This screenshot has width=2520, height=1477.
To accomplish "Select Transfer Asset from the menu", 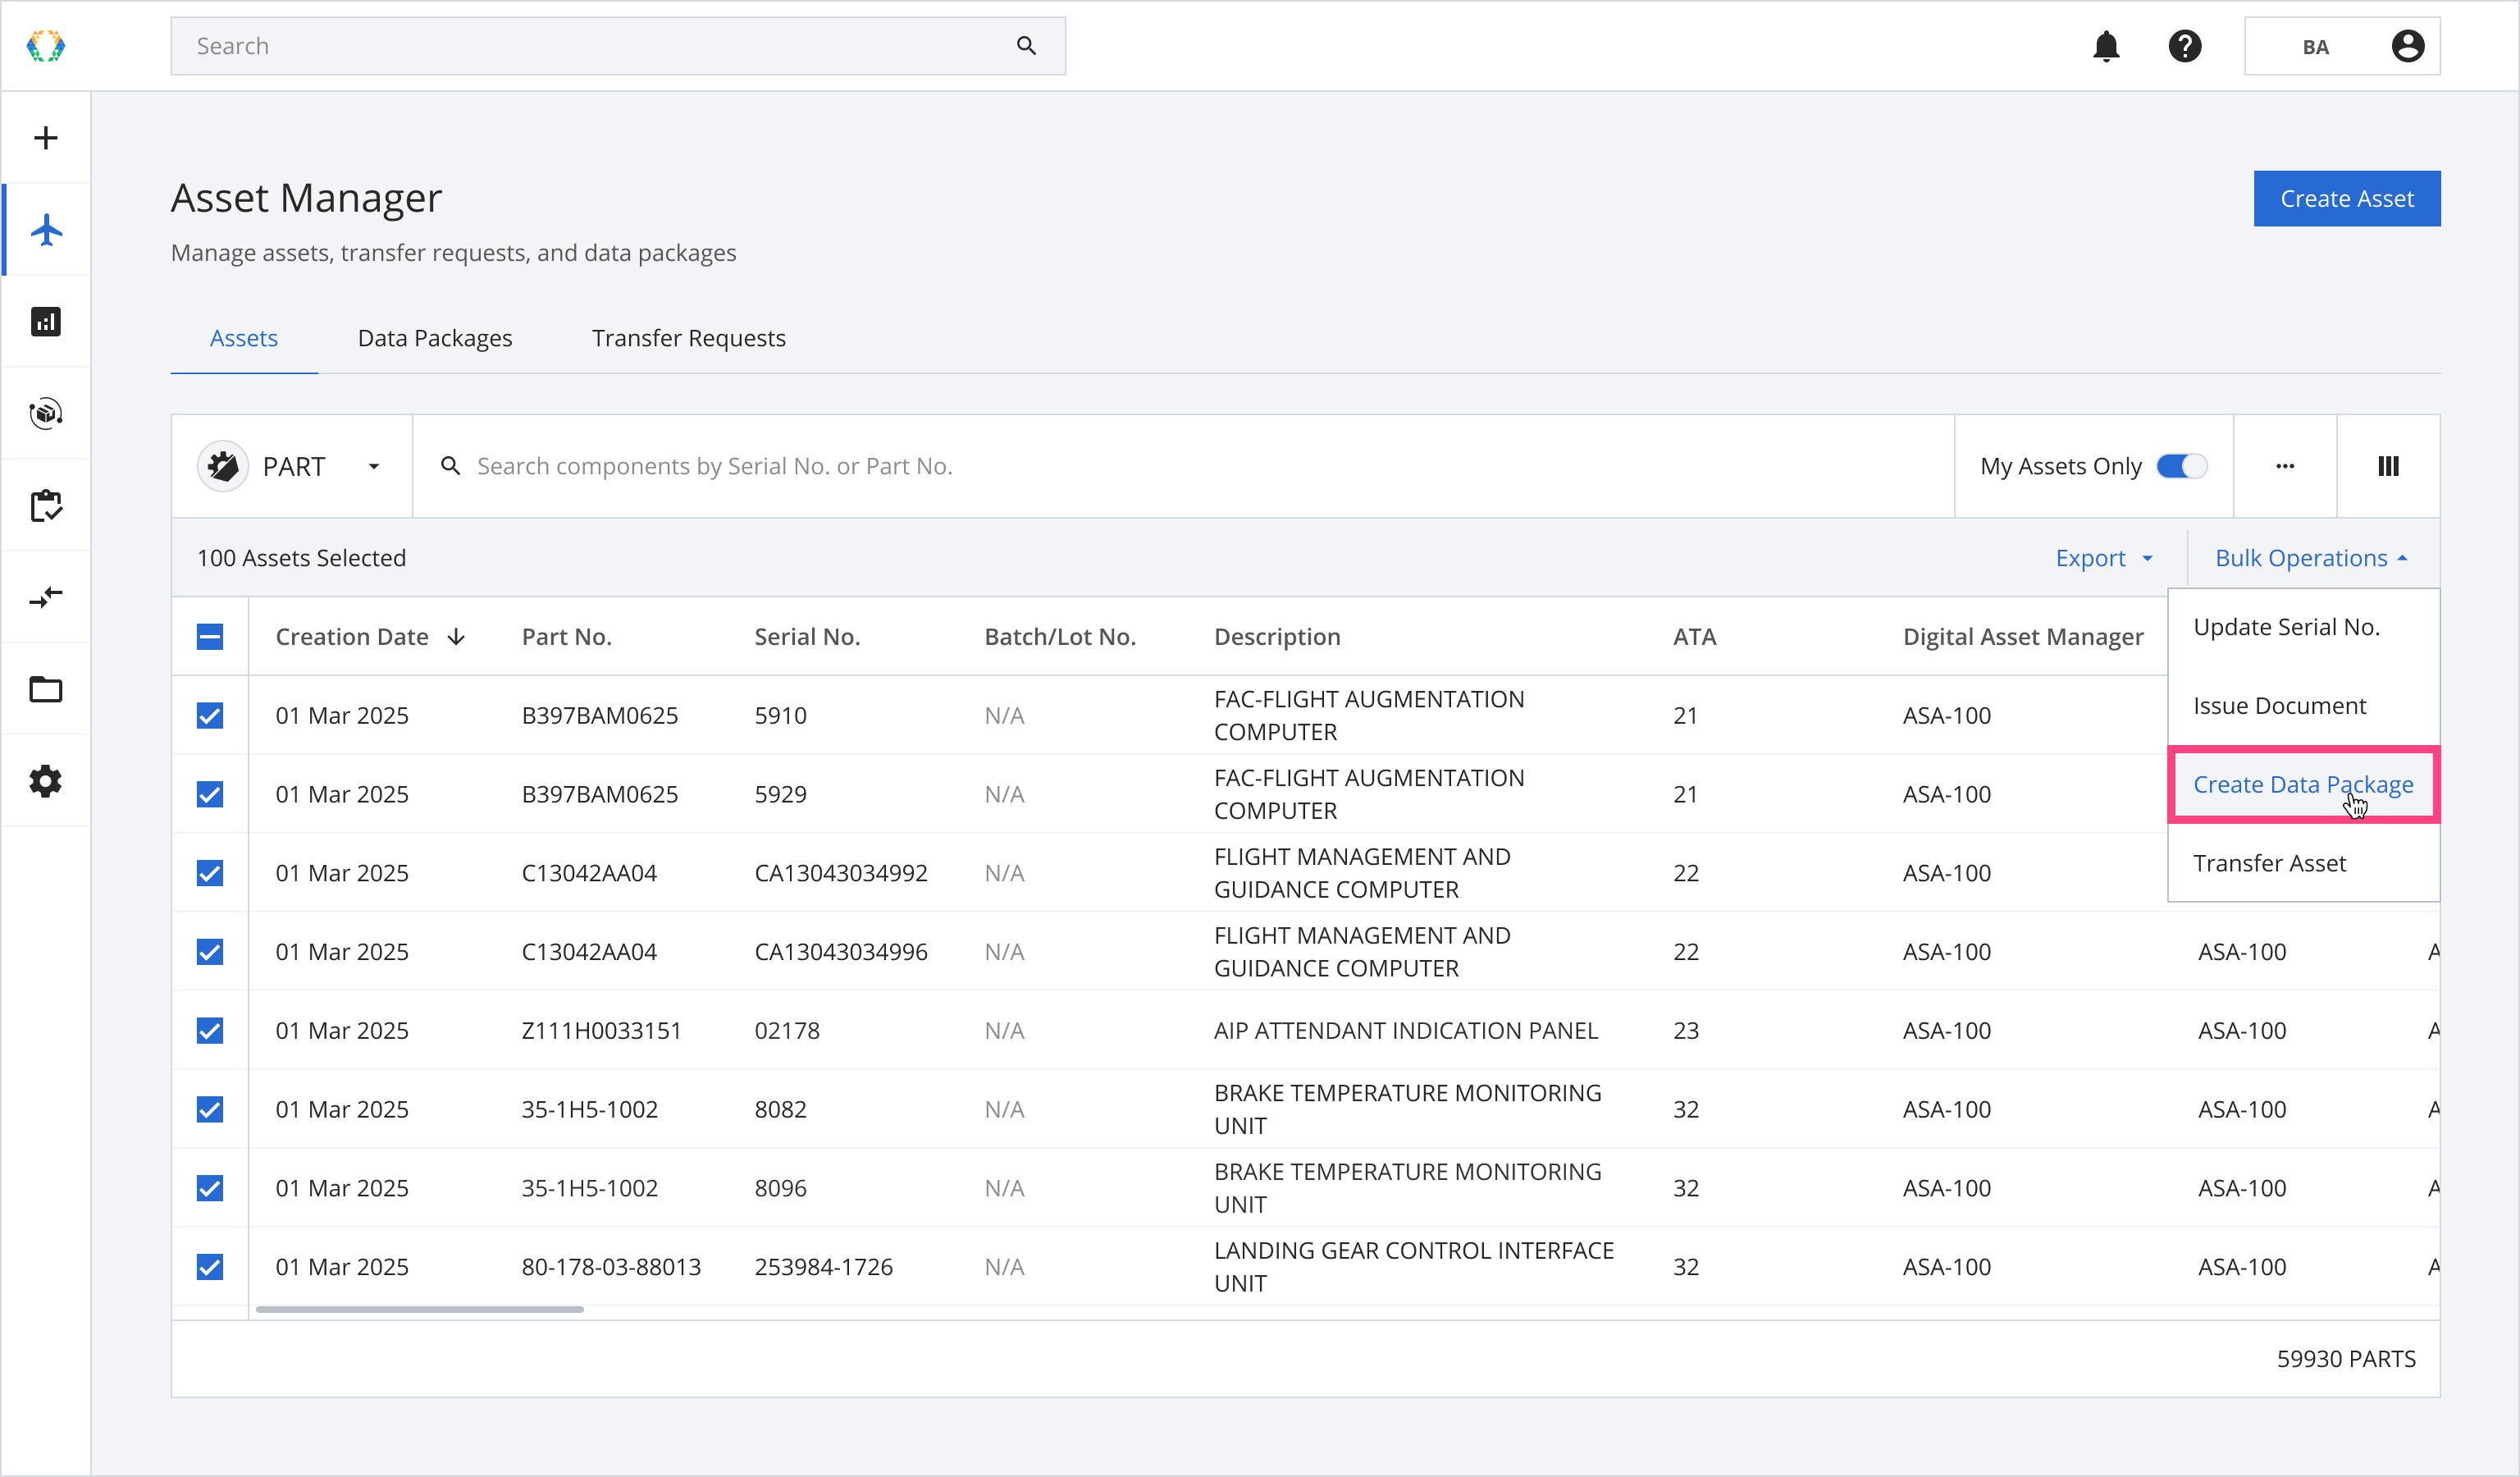I will point(2269,863).
